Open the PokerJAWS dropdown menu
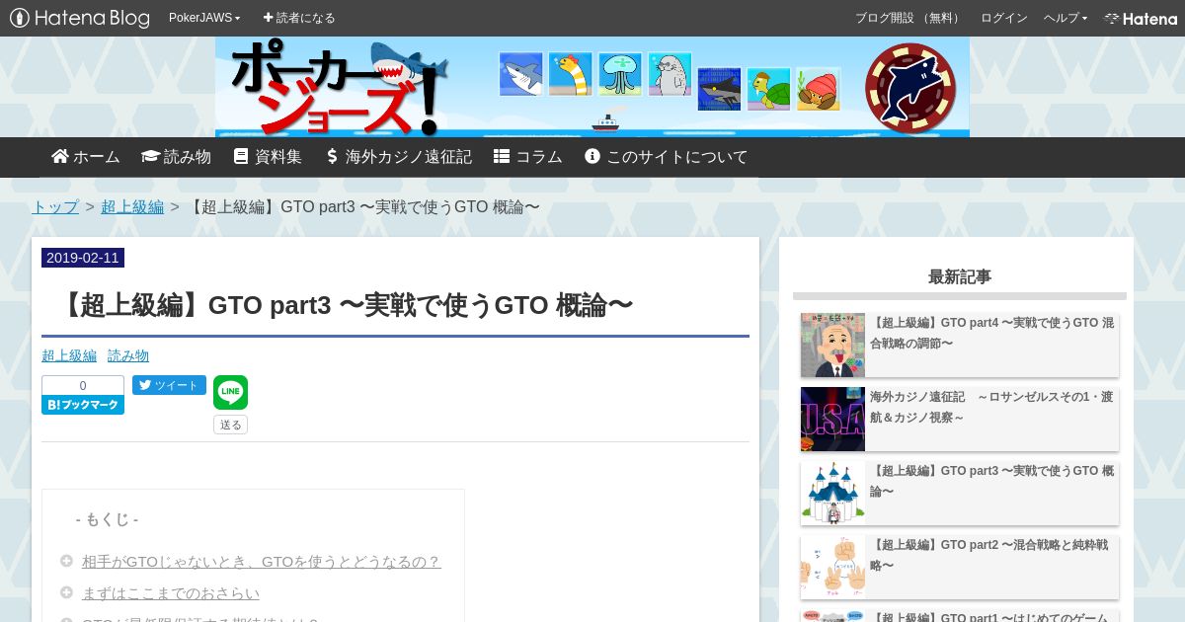Viewport: 1185px width, 622px height. (x=204, y=18)
